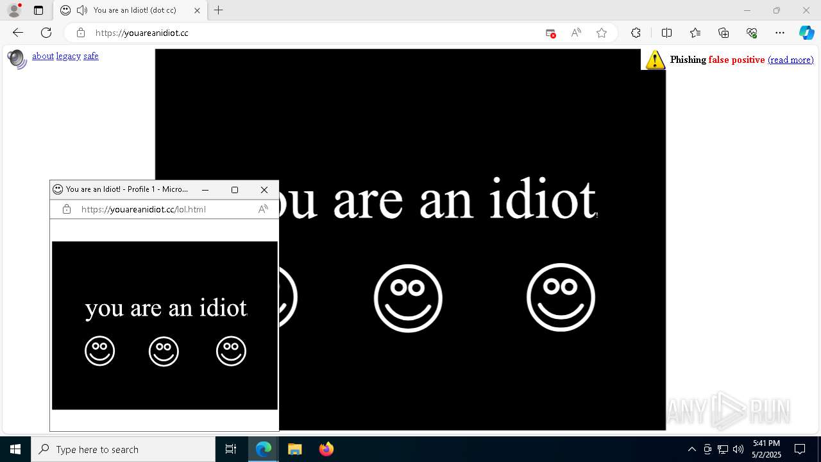Click the 'Type here to search' taskbar box
821x462 pixels.
coord(123,449)
